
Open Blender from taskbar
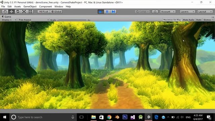(117, 117)
